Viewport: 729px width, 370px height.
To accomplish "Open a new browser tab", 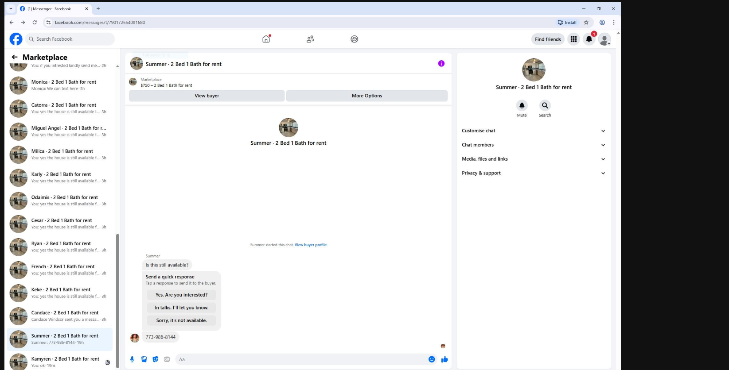I will [98, 9].
